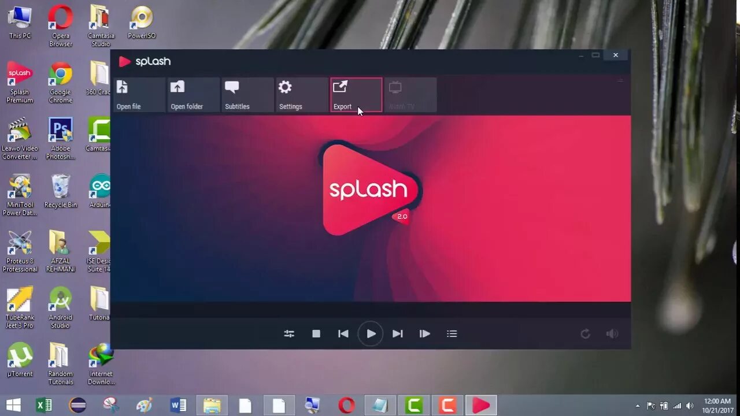Open Opera from the taskbar
The image size is (740, 416).
pos(346,405)
